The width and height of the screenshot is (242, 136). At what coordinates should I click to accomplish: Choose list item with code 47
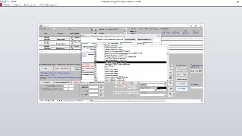[130, 57]
